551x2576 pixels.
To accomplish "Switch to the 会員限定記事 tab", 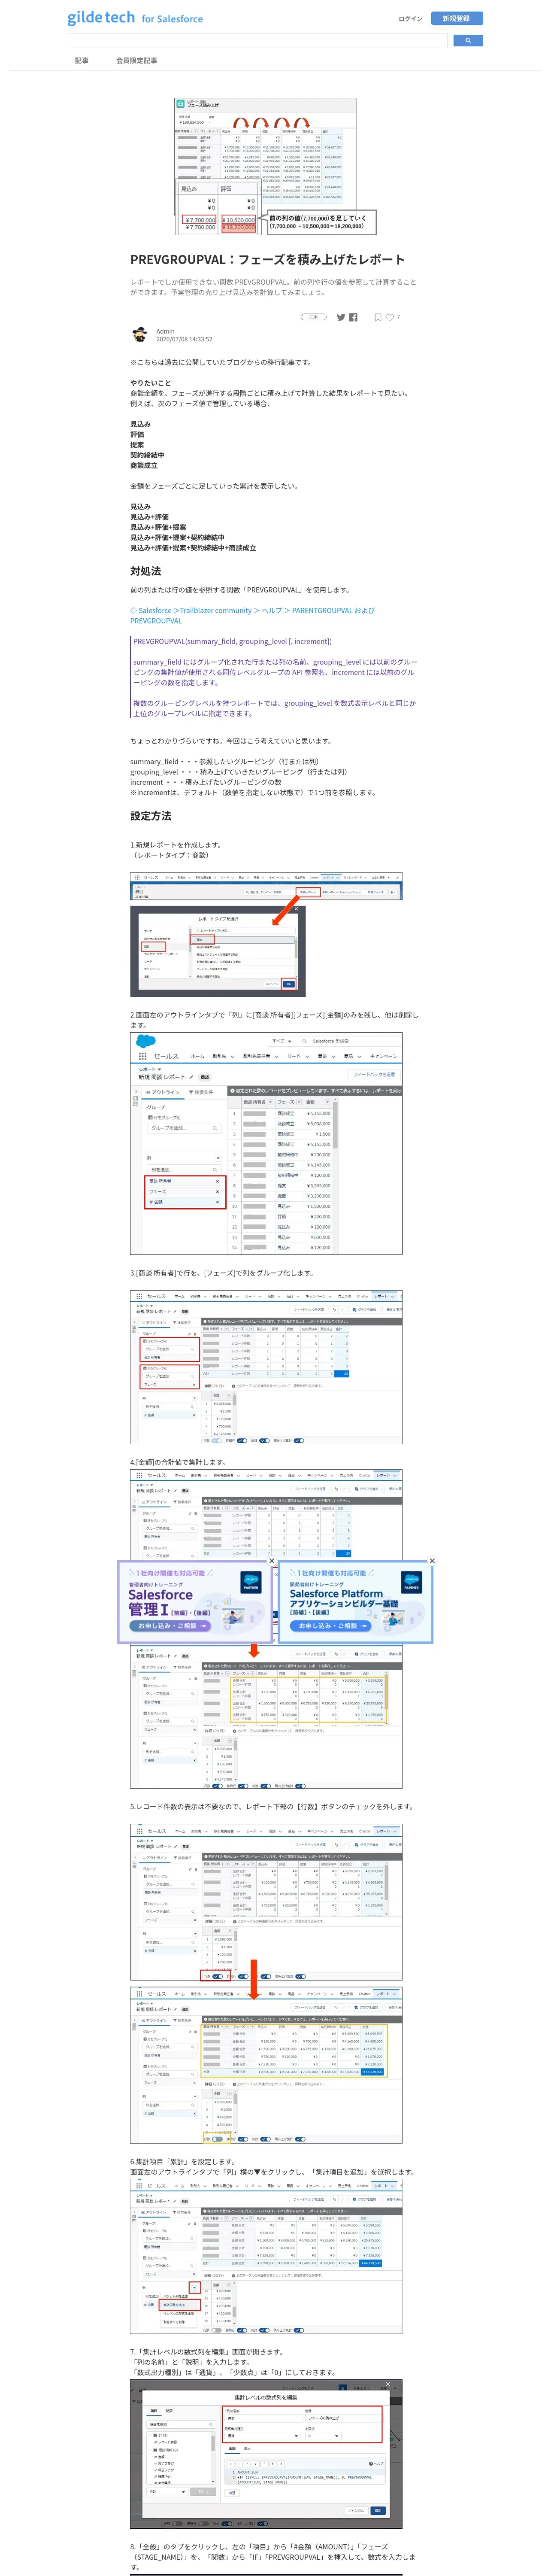I will 136,61.
